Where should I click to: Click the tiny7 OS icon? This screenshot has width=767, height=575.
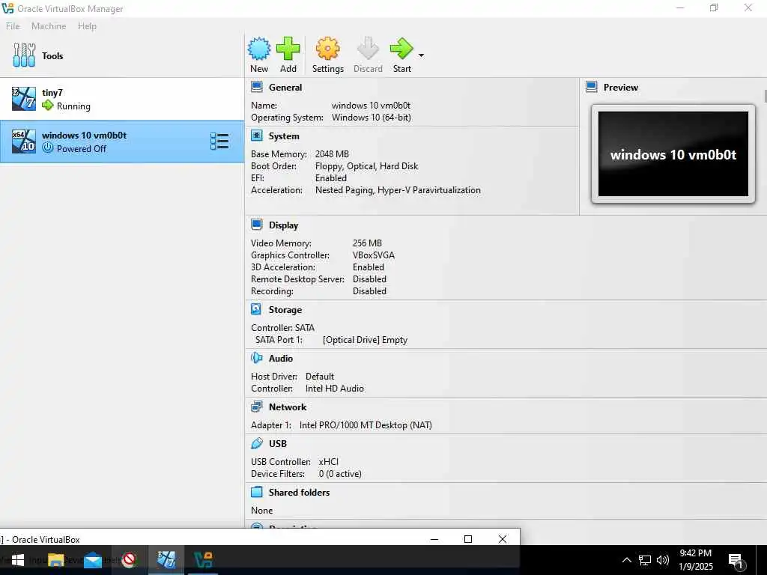coord(23,98)
